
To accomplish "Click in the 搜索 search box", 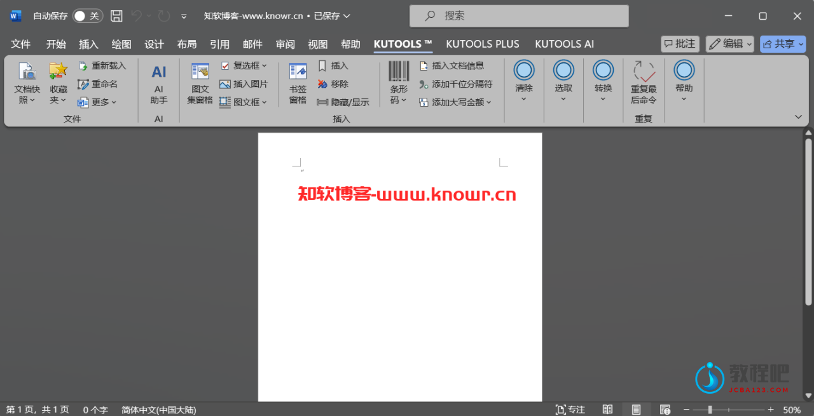I will coord(519,16).
